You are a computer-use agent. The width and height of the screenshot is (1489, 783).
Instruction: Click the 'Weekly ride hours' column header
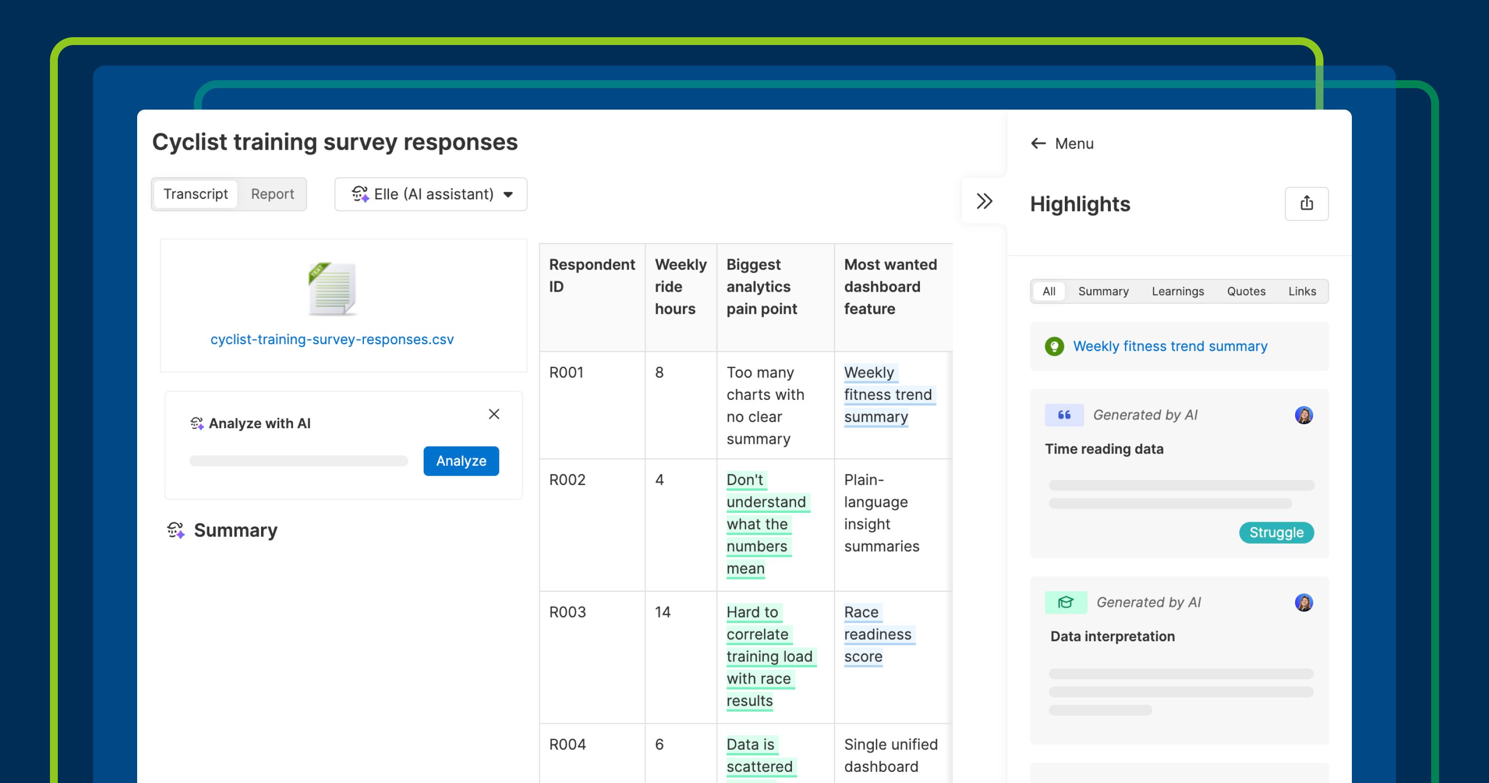(680, 298)
